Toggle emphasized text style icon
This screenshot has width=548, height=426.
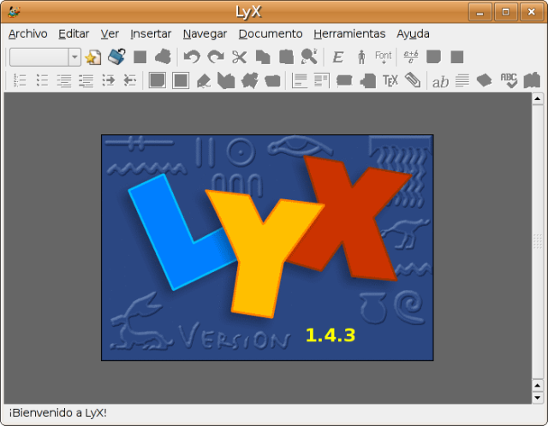pos(337,57)
